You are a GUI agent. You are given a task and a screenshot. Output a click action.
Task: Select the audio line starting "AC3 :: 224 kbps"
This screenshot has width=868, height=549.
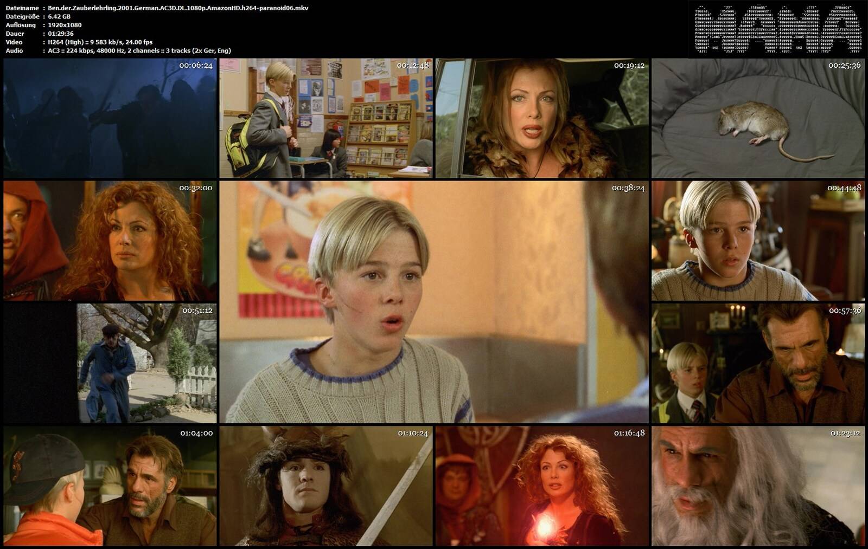(139, 50)
